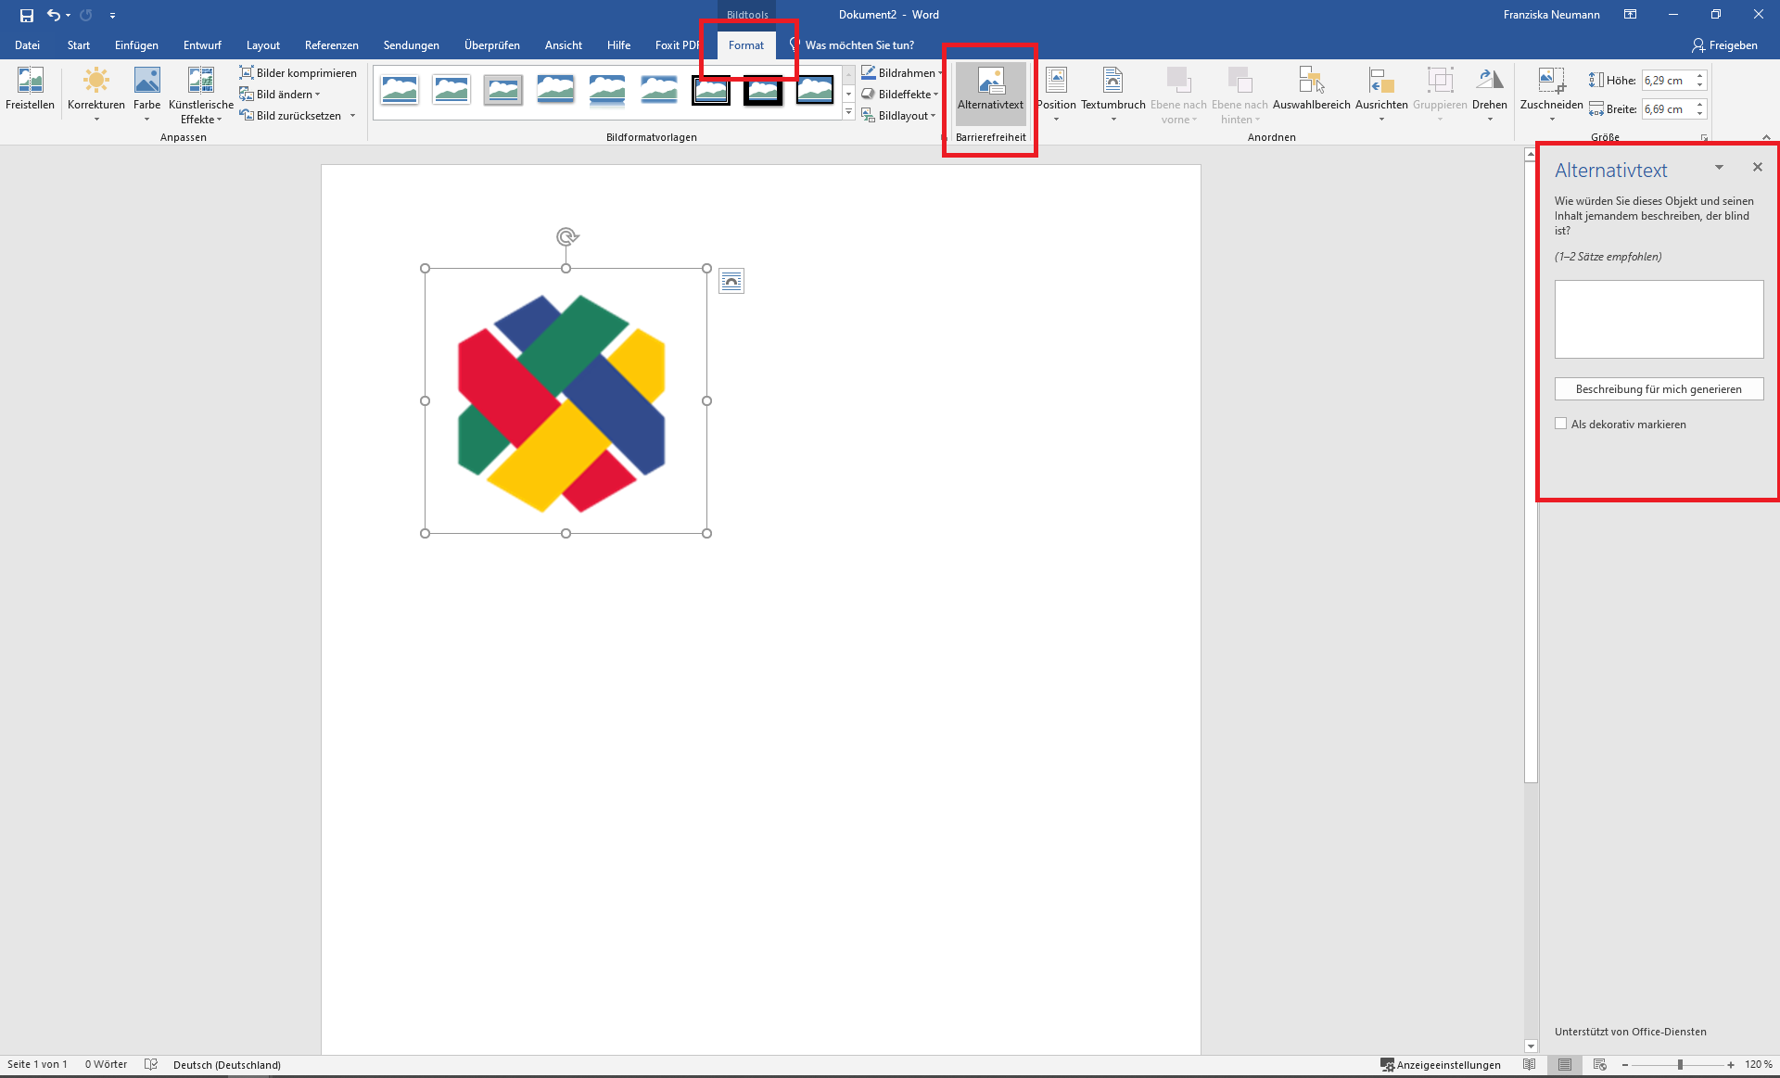Screen dimensions: 1780x1078
Task: Click Beschreibung für mich generieren button
Action: point(1659,389)
